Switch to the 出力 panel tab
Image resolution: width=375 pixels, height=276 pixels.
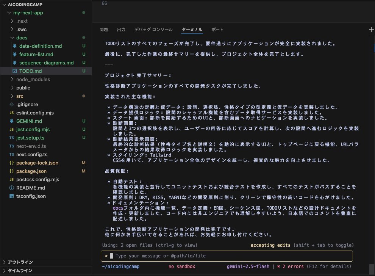click(x=121, y=30)
